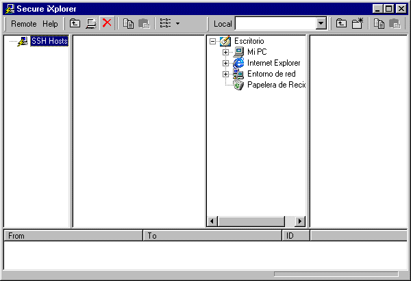The image size is (411, 281).
Task: Go up one folder in local toolbar
Action: click(x=341, y=23)
